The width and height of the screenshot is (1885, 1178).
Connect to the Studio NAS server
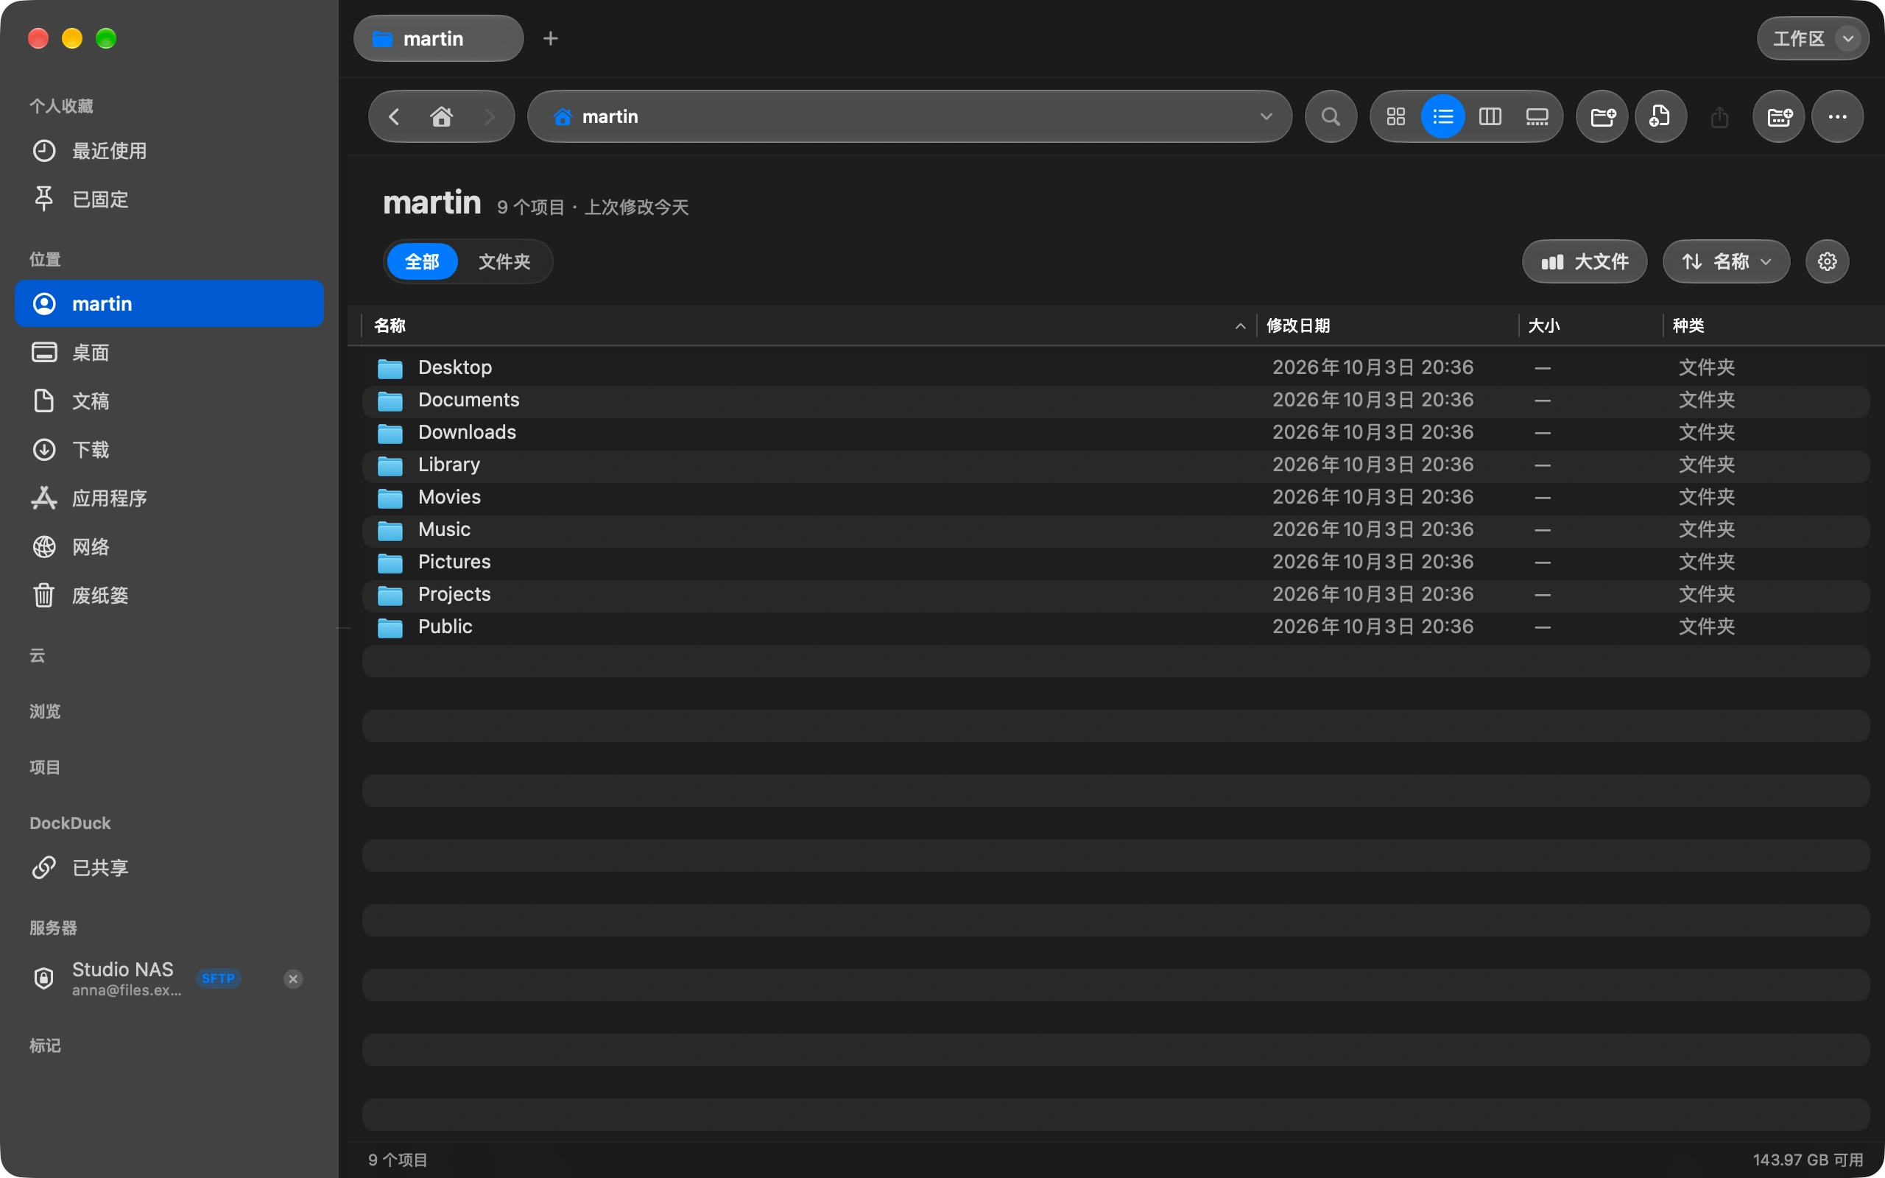click(169, 978)
